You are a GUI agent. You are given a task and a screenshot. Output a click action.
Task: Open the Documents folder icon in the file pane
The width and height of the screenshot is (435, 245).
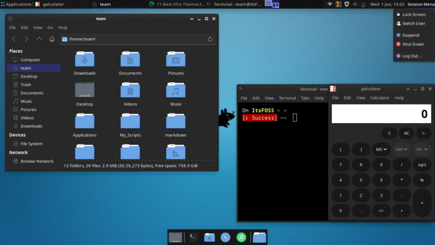[130, 59]
